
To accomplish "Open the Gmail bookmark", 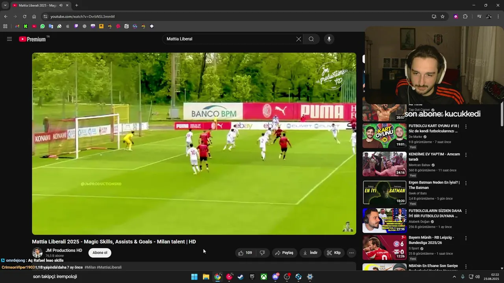I will [x=17, y=26].
